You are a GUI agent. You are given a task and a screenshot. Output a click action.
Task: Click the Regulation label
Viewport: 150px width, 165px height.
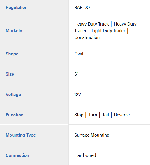tap(17, 8)
